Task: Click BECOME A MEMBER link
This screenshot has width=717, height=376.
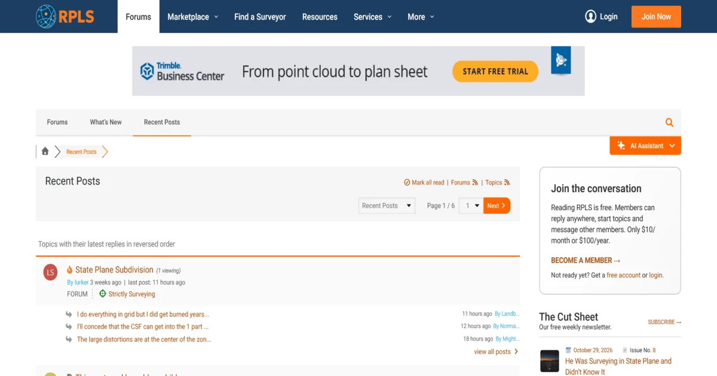Action: tap(586, 261)
